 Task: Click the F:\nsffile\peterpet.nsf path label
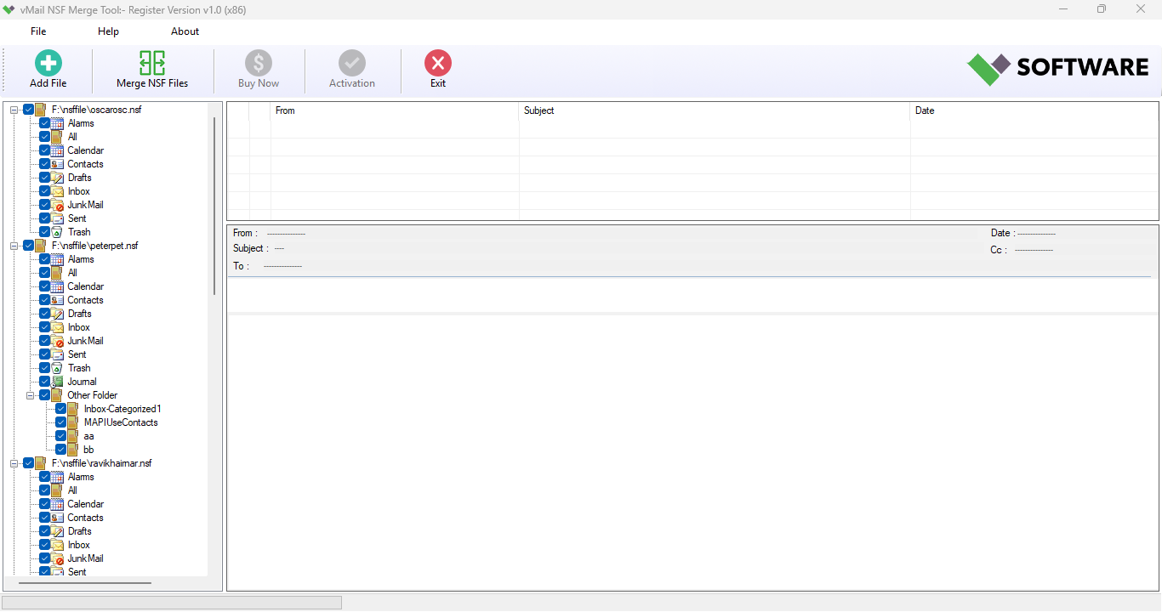pos(94,246)
